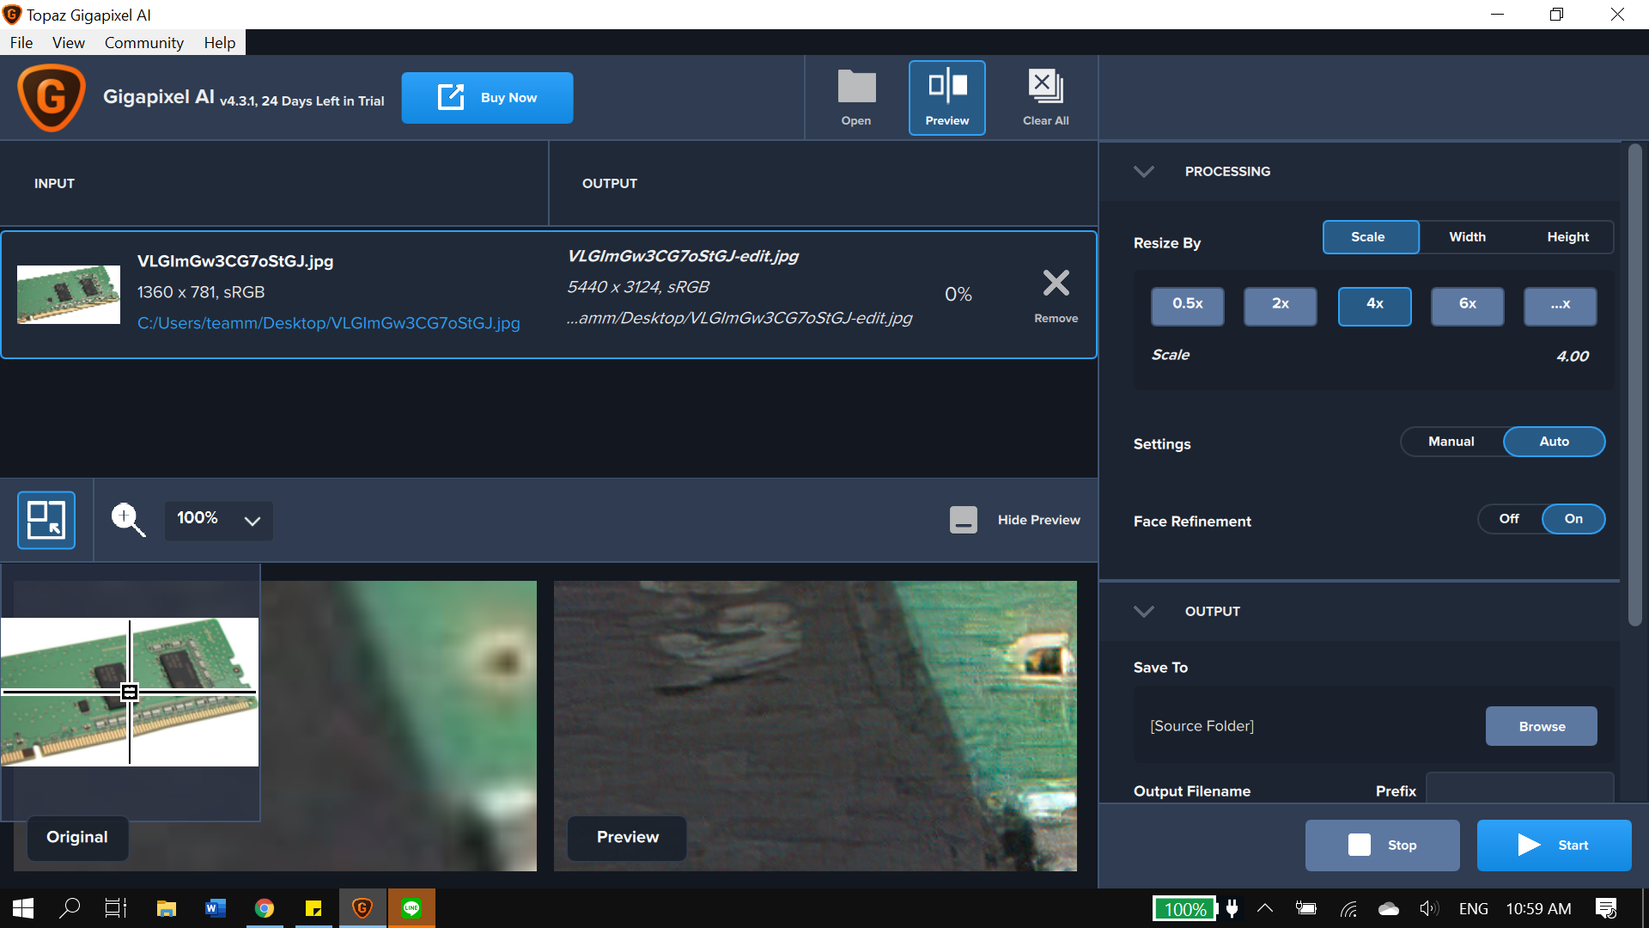Choose 4x scale
Image resolution: width=1649 pixels, height=928 pixels.
click(x=1375, y=306)
